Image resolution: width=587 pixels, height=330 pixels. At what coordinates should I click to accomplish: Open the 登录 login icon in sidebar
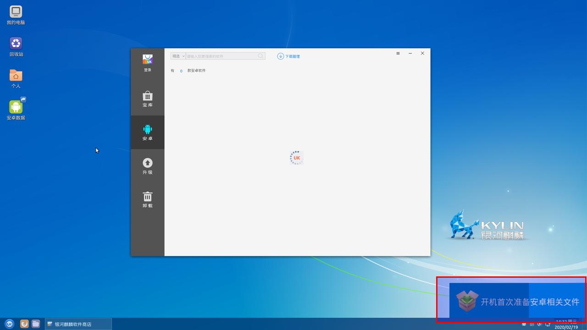click(147, 63)
